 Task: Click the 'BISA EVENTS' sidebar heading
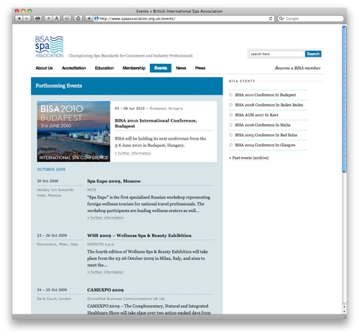(242, 81)
